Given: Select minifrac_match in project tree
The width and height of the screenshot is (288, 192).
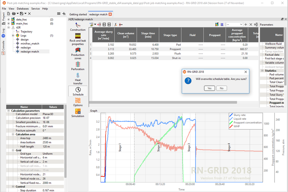Looking at the screenshot, I should coord(30,44).
